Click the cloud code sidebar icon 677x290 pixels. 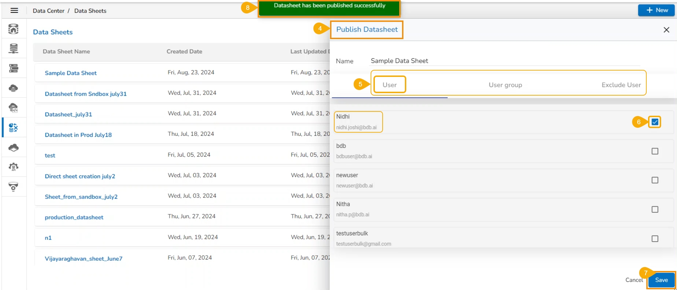point(13,108)
